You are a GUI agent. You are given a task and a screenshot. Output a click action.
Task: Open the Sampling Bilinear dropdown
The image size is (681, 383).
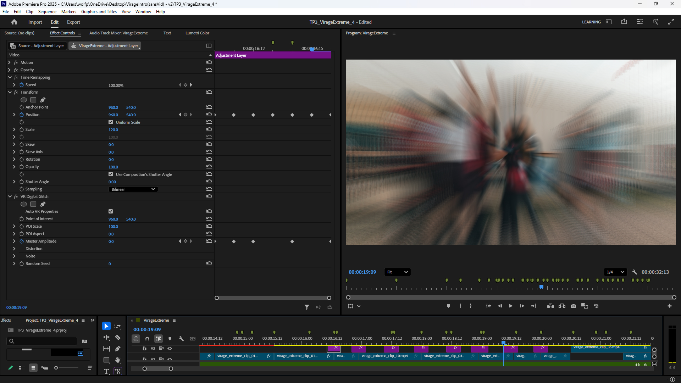pos(133,189)
